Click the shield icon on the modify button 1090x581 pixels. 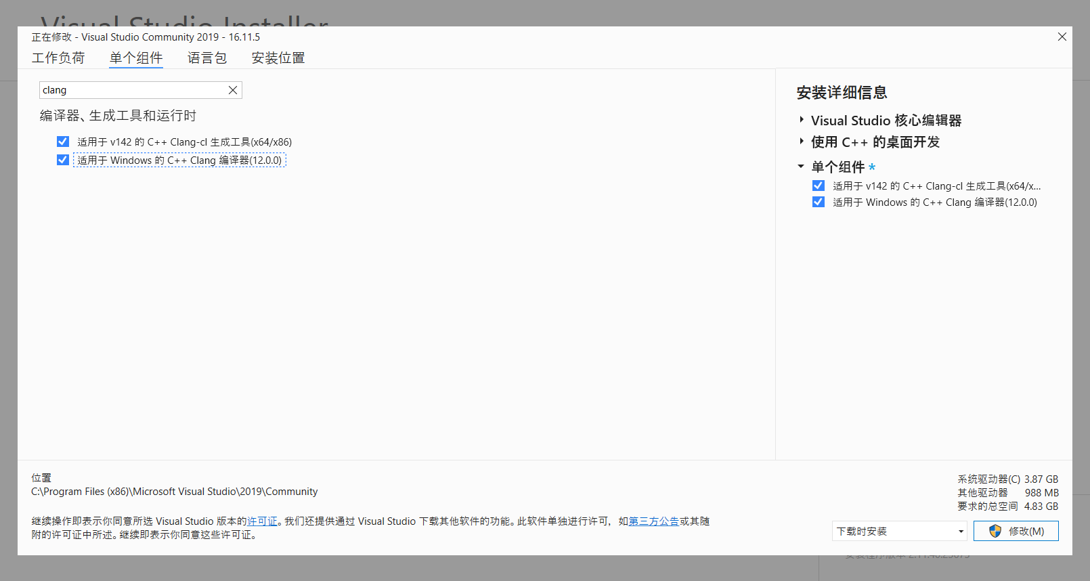[x=995, y=531]
